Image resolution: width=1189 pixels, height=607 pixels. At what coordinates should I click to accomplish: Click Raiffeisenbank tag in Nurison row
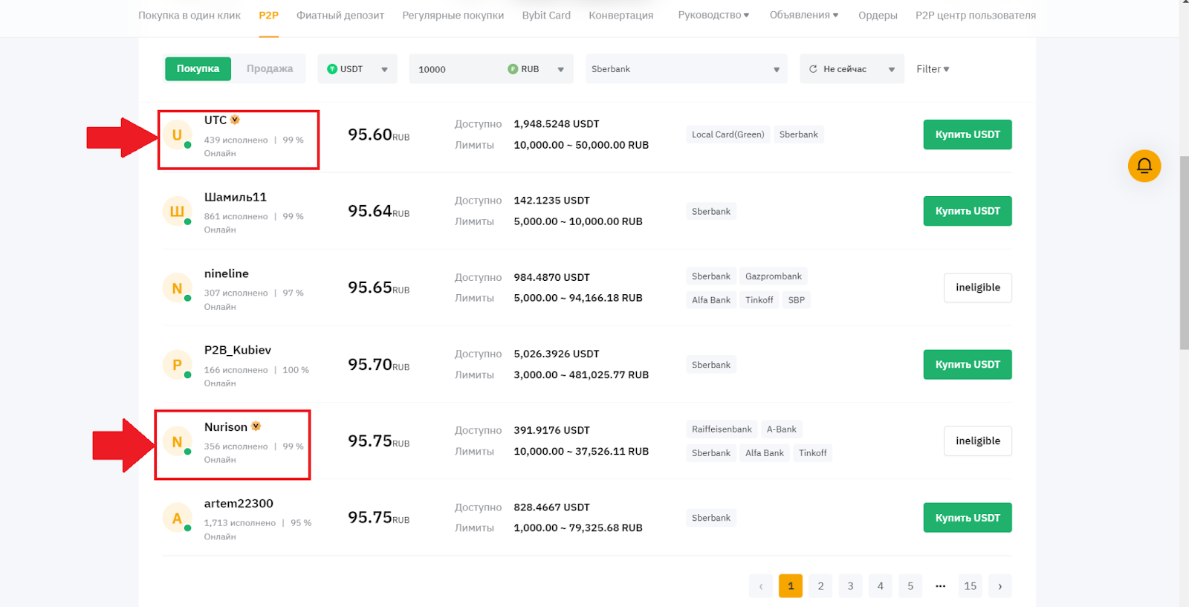click(x=722, y=429)
